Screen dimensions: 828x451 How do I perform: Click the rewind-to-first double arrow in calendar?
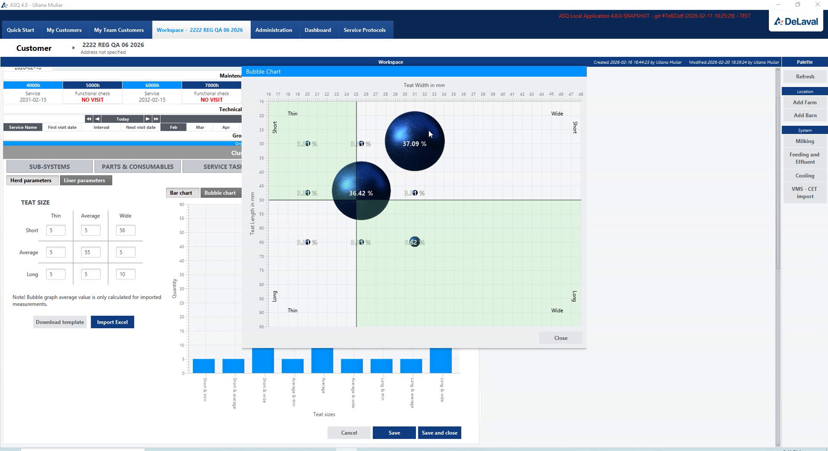(x=89, y=119)
